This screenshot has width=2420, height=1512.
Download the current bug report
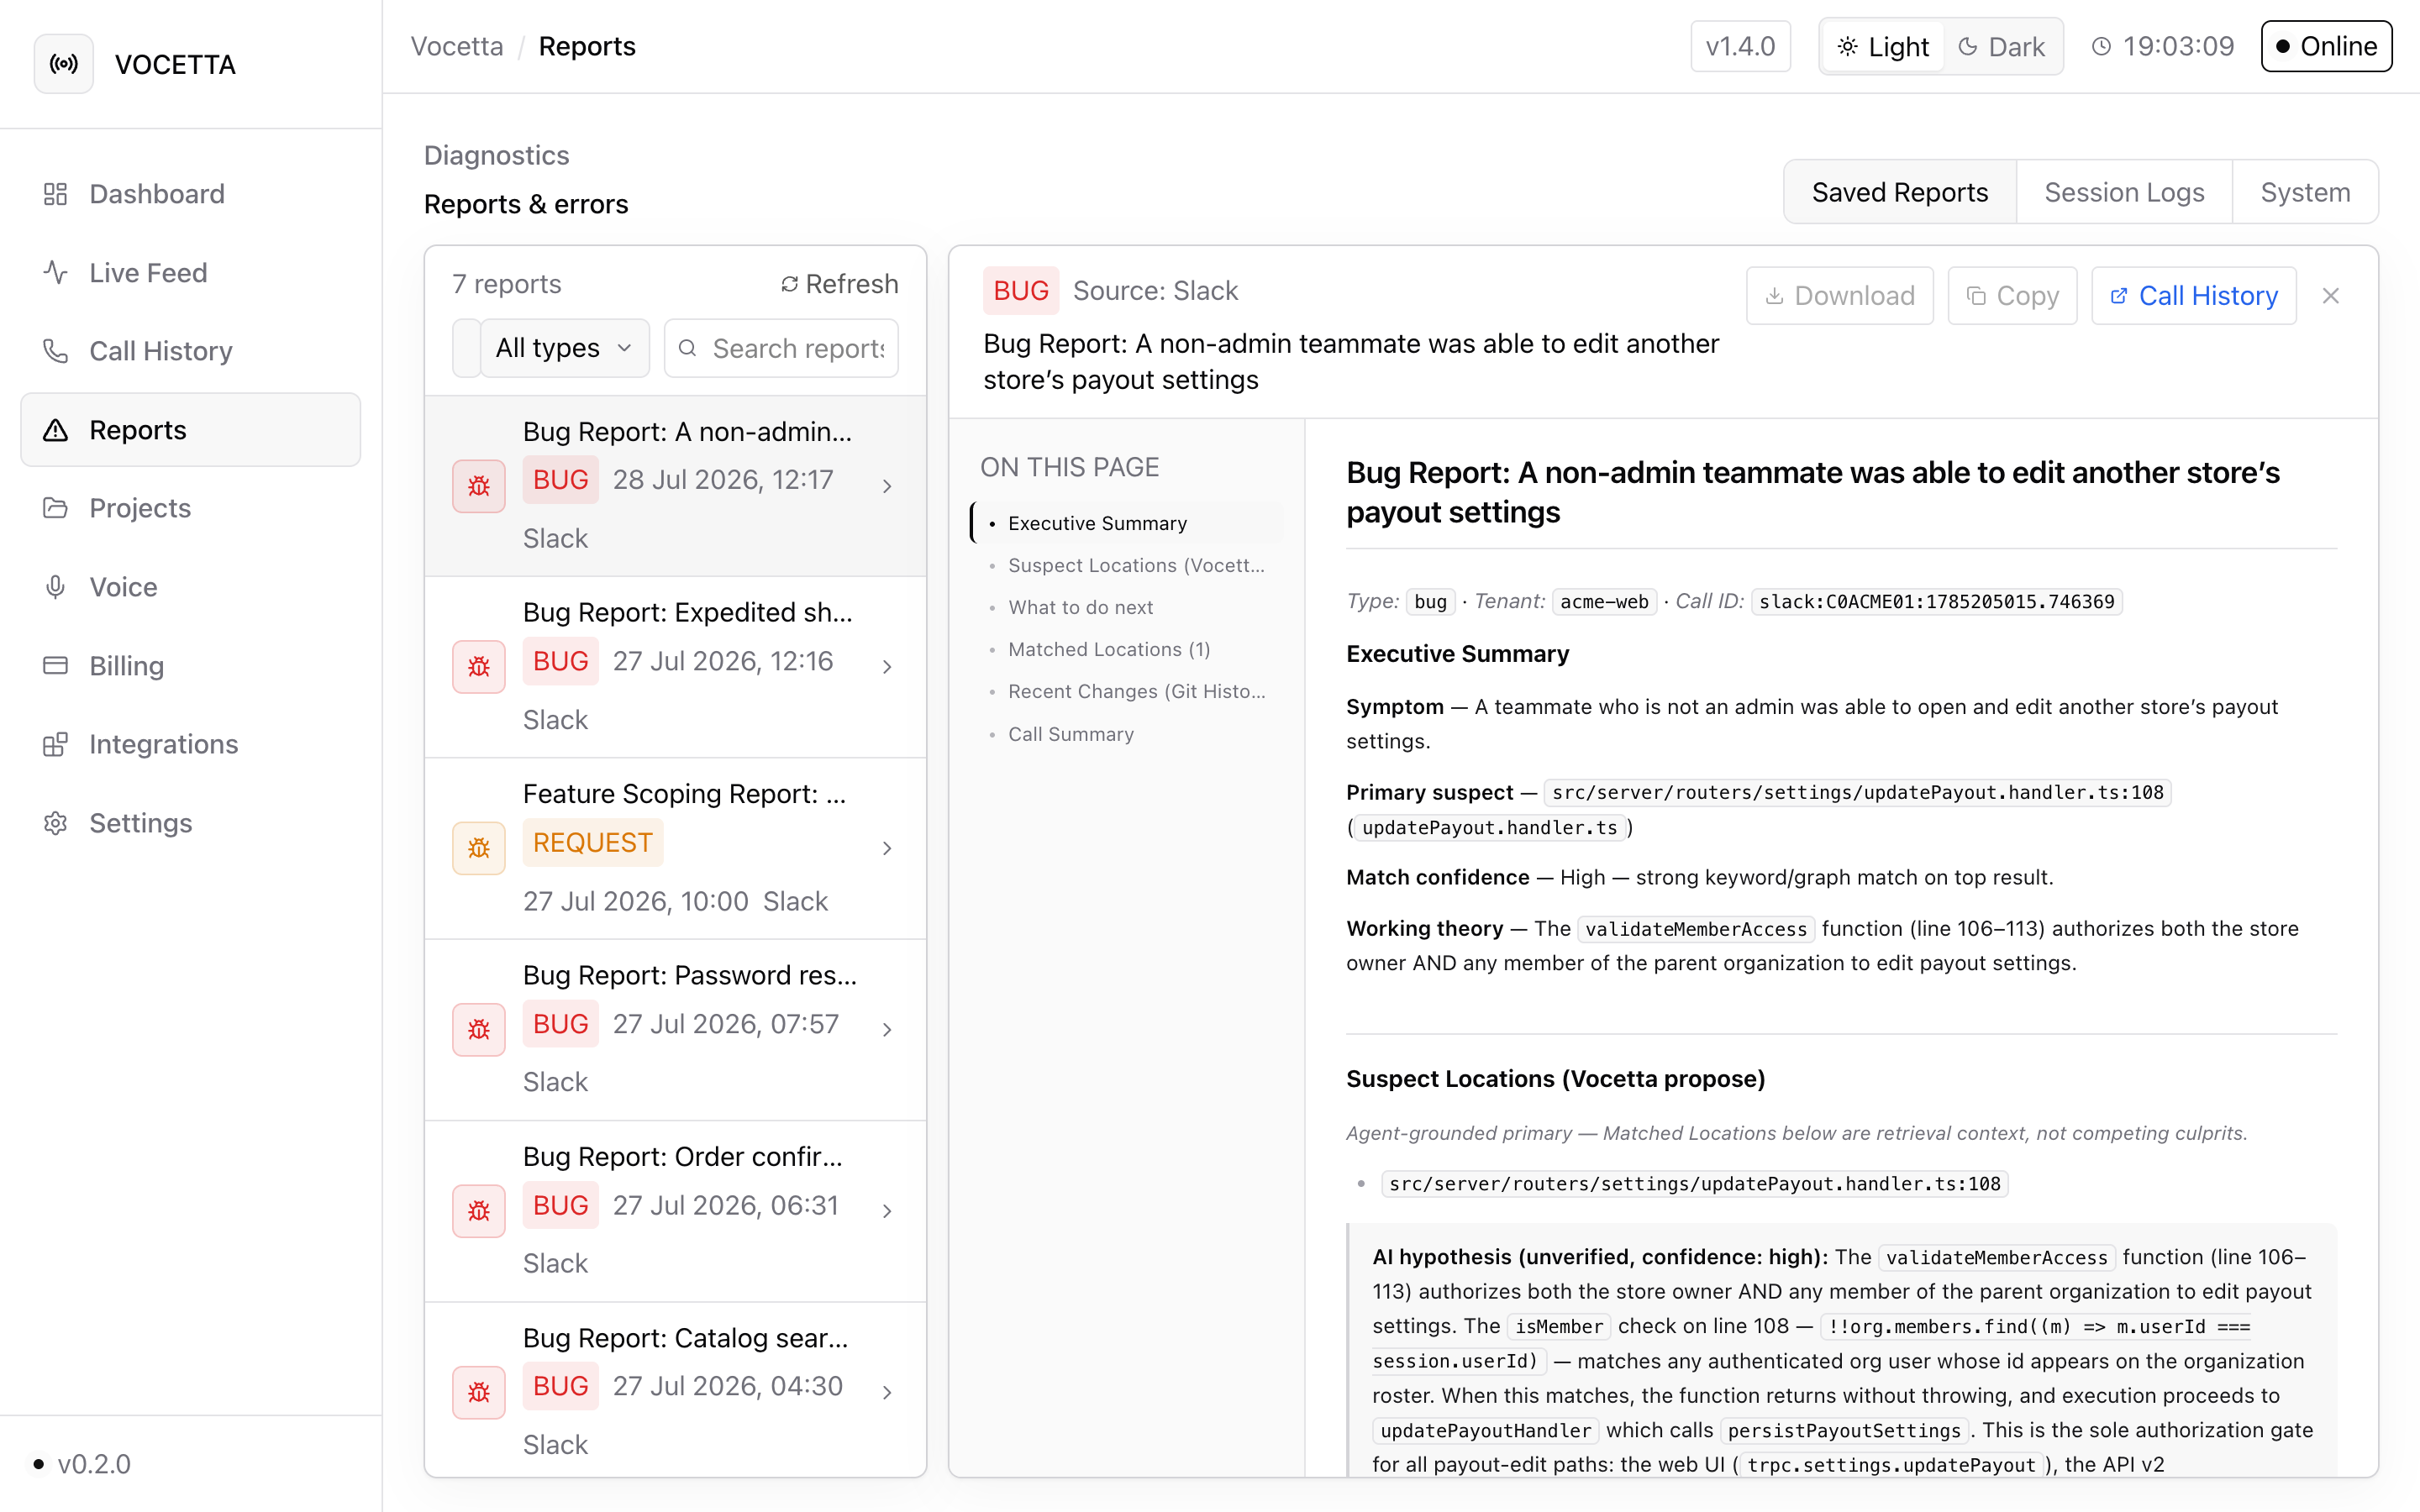(x=1839, y=295)
